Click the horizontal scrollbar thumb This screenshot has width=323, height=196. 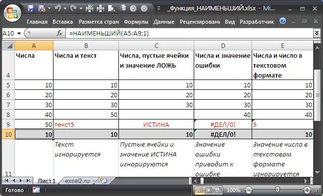pyautogui.click(x=202, y=181)
